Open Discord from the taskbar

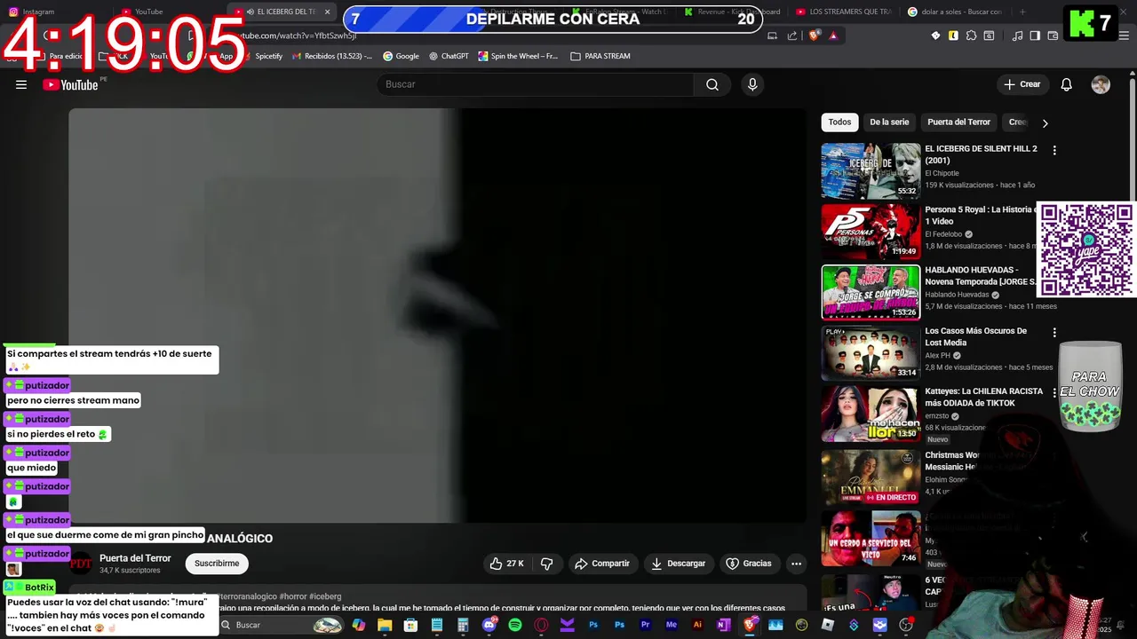pyautogui.click(x=489, y=625)
